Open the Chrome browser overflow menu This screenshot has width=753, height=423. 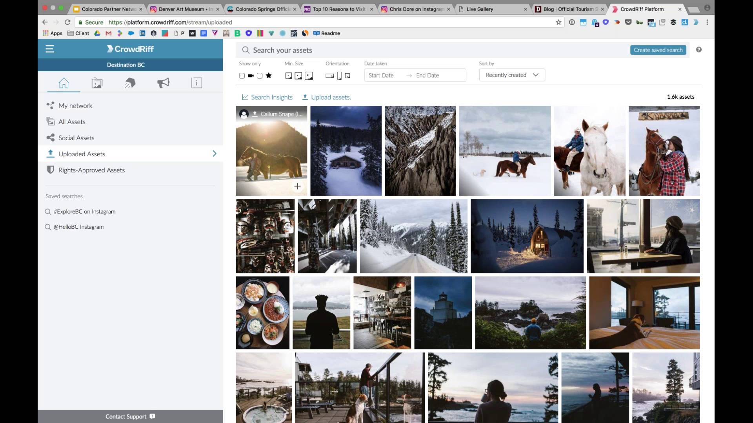tap(707, 22)
